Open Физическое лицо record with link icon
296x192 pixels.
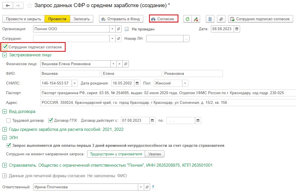(126, 64)
